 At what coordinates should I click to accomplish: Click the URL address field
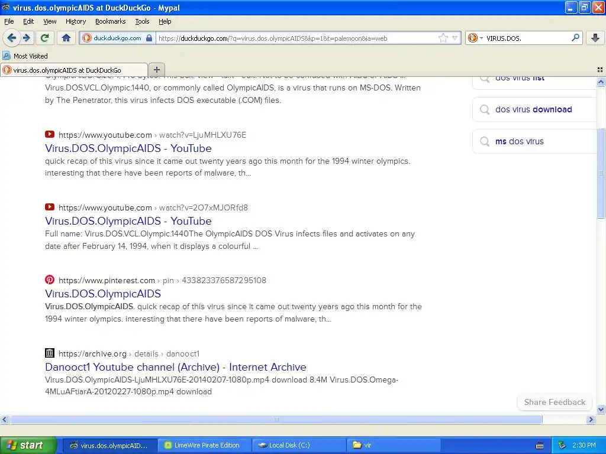point(296,38)
